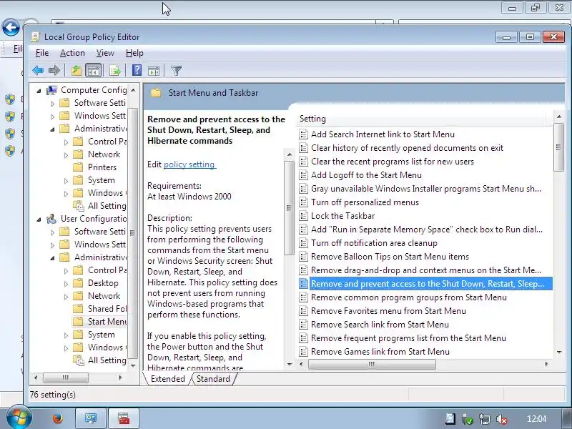
Task: Switch to the Extended tab
Action: click(x=167, y=379)
